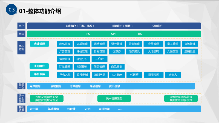Click the 培训产品 box

pos(100,75)
